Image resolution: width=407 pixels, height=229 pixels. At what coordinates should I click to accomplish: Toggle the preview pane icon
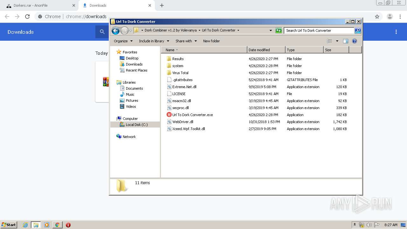(x=346, y=41)
